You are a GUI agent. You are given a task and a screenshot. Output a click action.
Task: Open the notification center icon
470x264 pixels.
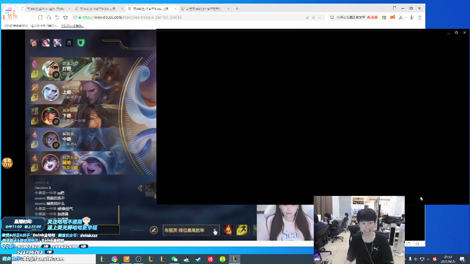[462, 259]
